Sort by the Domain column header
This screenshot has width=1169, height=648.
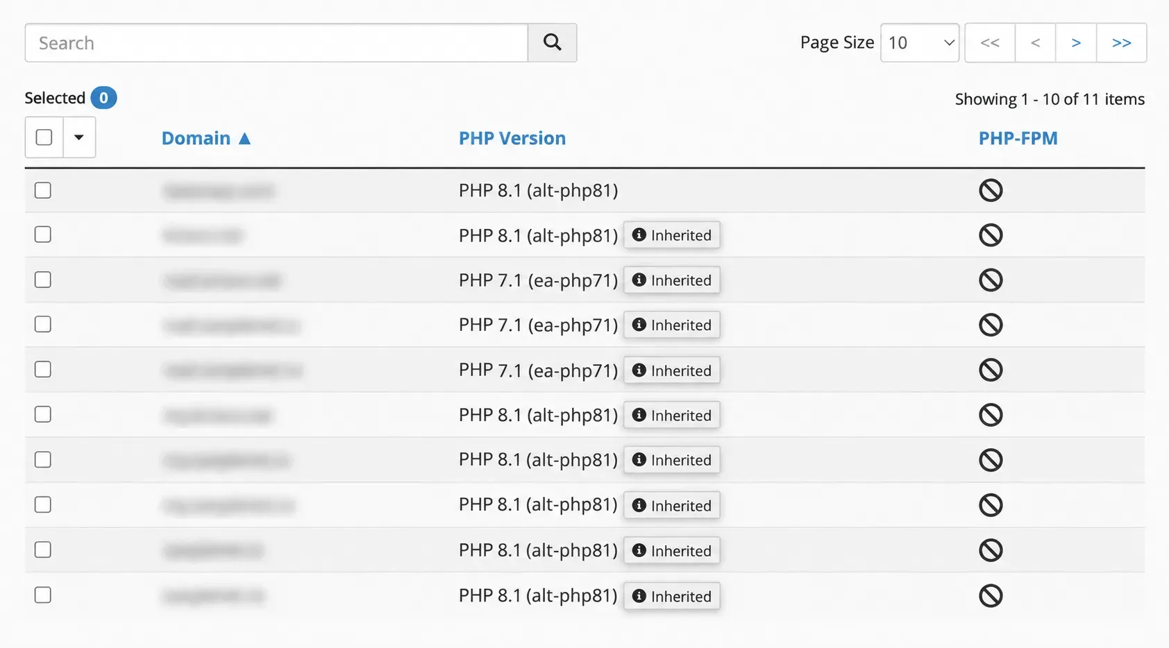[196, 138]
